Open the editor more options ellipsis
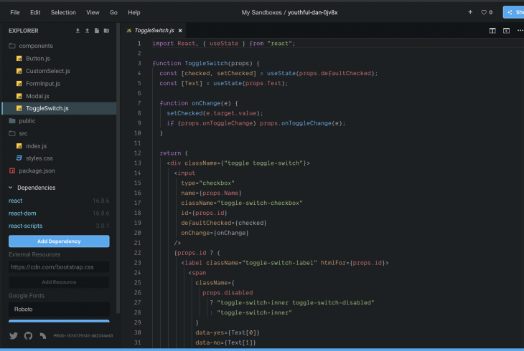The width and height of the screenshot is (524, 351). pyautogui.click(x=520, y=30)
